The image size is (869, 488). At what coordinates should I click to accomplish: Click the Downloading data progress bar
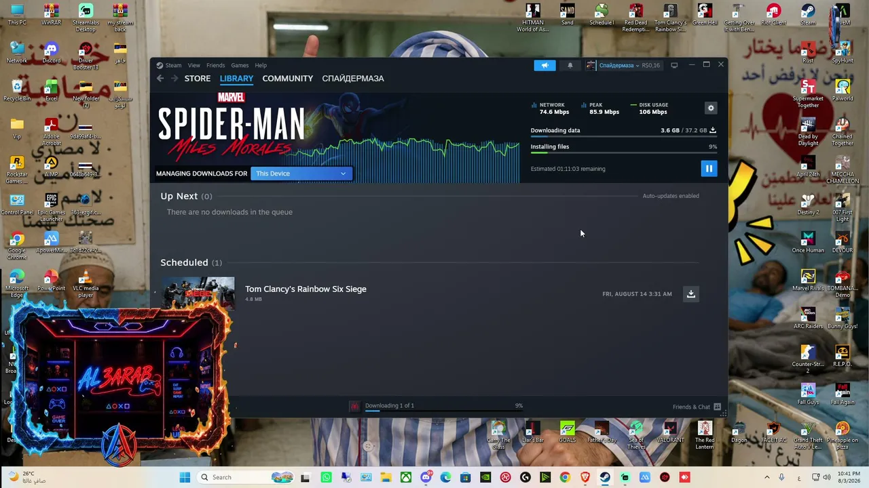(x=624, y=137)
